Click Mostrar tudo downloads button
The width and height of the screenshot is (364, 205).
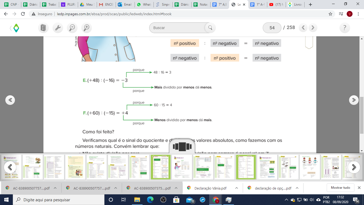click(x=340, y=188)
